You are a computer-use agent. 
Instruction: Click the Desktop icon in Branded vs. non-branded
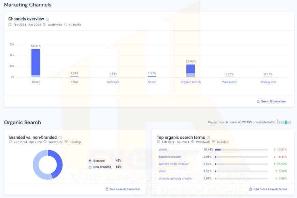point(66,142)
